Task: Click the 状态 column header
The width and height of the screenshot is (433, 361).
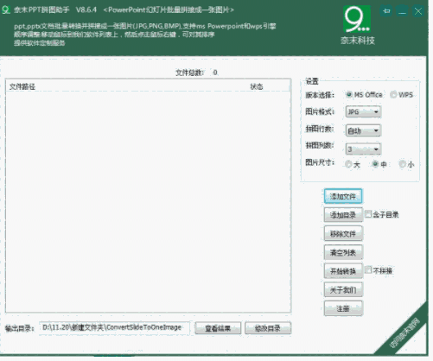Action: click(x=257, y=86)
